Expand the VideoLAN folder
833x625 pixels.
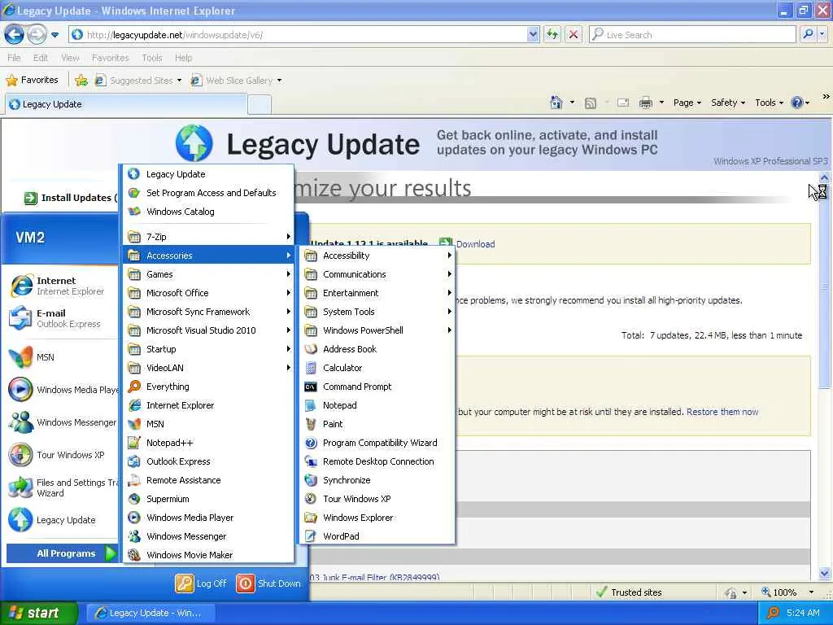point(208,368)
